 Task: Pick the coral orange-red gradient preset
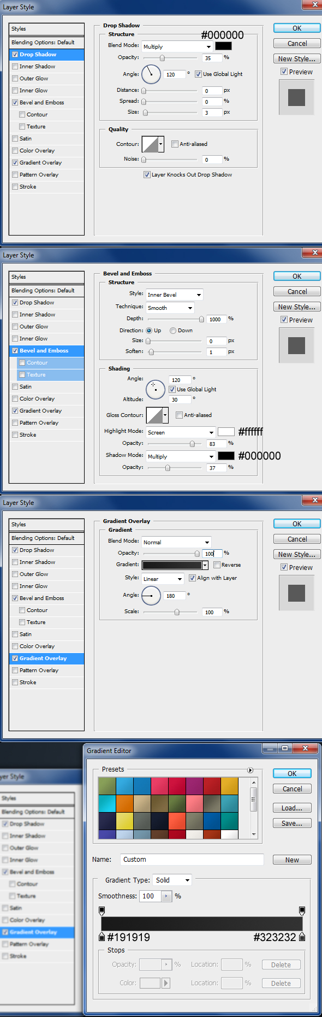pos(177,821)
